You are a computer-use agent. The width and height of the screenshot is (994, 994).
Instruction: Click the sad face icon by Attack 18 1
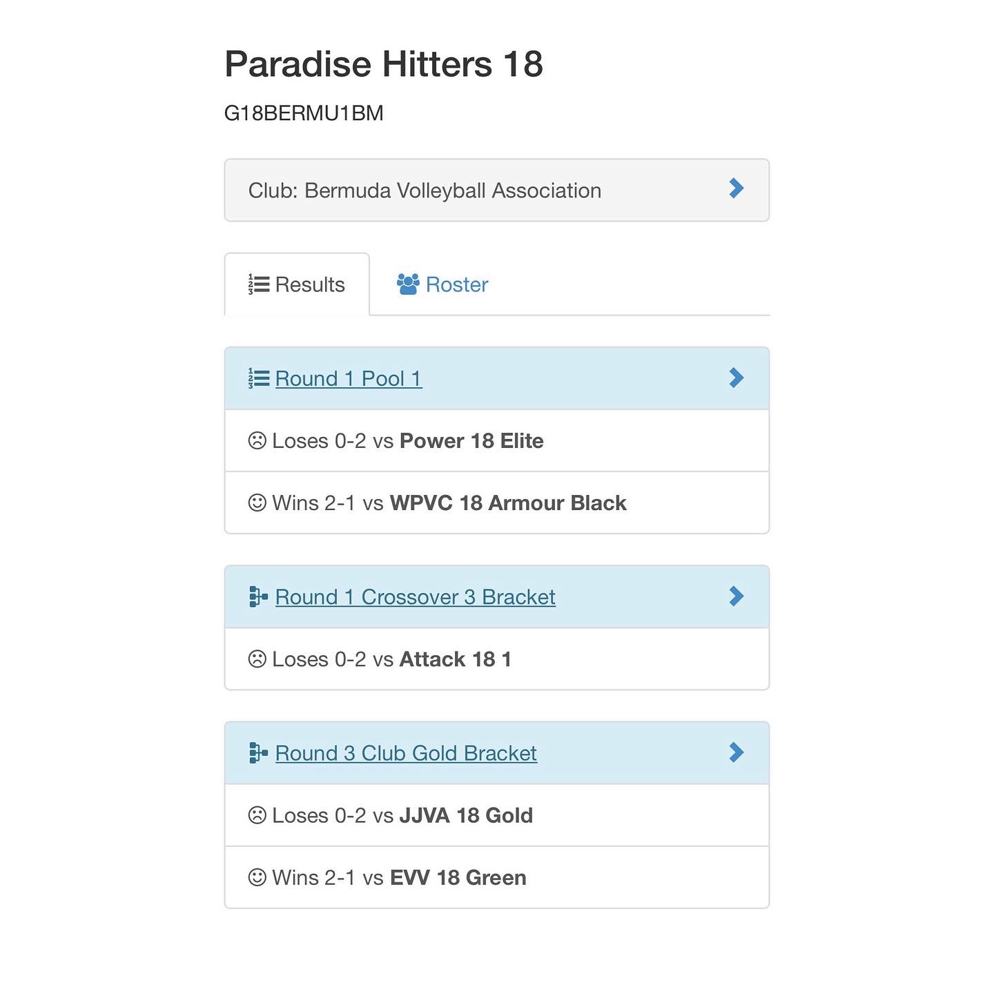coord(257,659)
